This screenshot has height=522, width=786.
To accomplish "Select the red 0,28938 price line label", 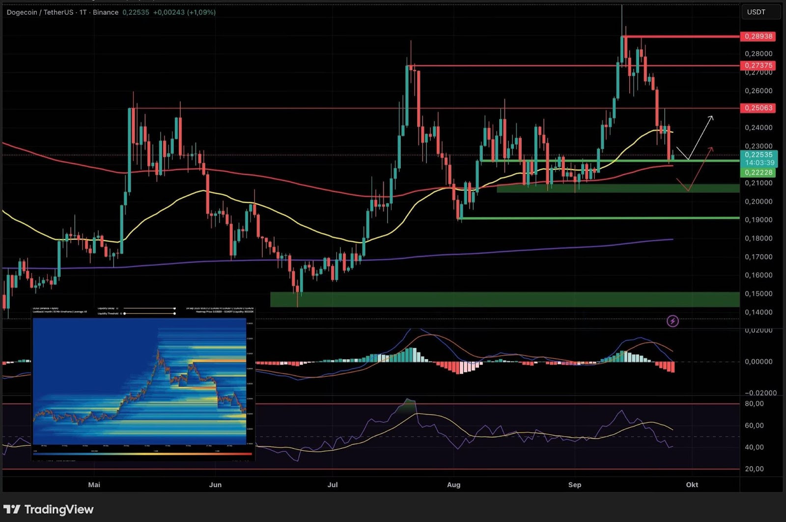I will [x=758, y=36].
